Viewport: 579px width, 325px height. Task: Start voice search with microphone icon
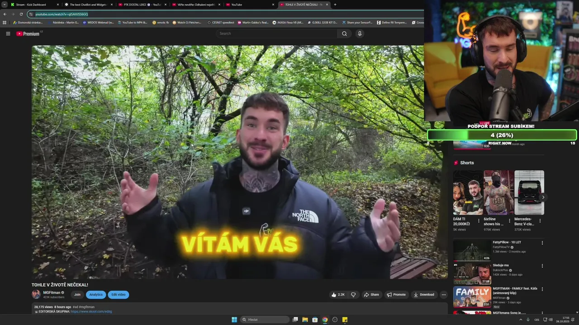coord(360,33)
